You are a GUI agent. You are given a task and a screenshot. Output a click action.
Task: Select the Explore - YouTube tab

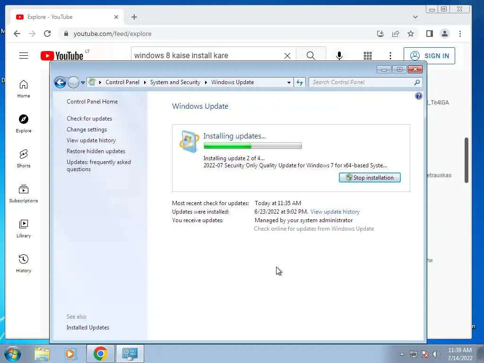(67, 17)
